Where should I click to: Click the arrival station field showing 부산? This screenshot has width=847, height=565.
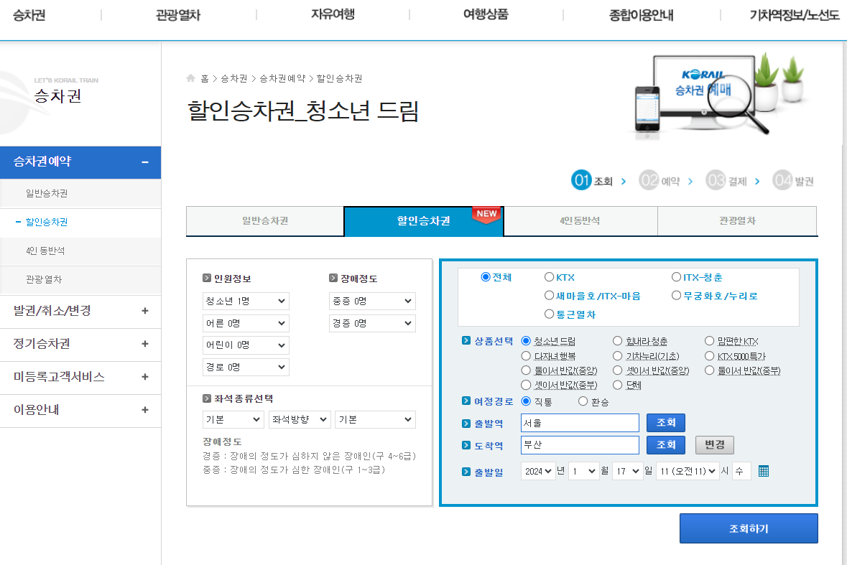579,445
